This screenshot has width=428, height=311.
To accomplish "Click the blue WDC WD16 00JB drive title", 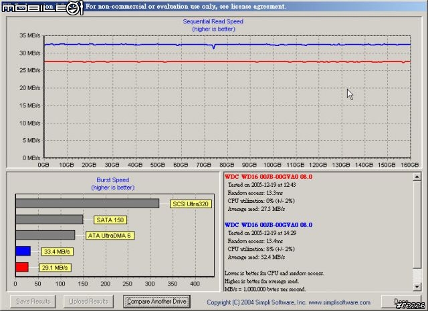I will coord(268,225).
